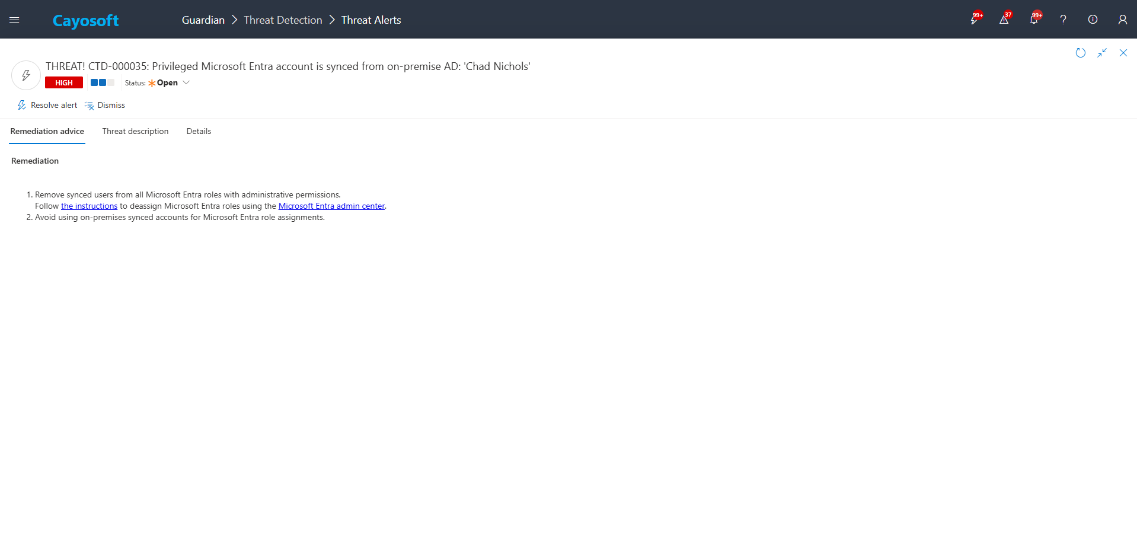Image resolution: width=1137 pixels, height=539 pixels.
Task: Click the help question mark icon
Action: tap(1063, 20)
